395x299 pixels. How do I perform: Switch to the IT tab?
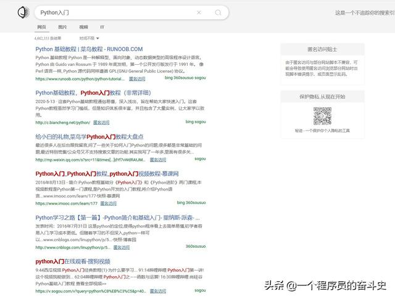[102, 27]
